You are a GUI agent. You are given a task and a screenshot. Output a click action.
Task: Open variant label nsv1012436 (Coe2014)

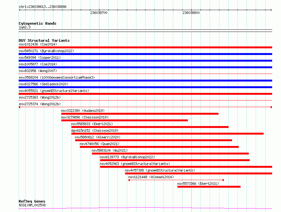pyautogui.click(x=38, y=44)
